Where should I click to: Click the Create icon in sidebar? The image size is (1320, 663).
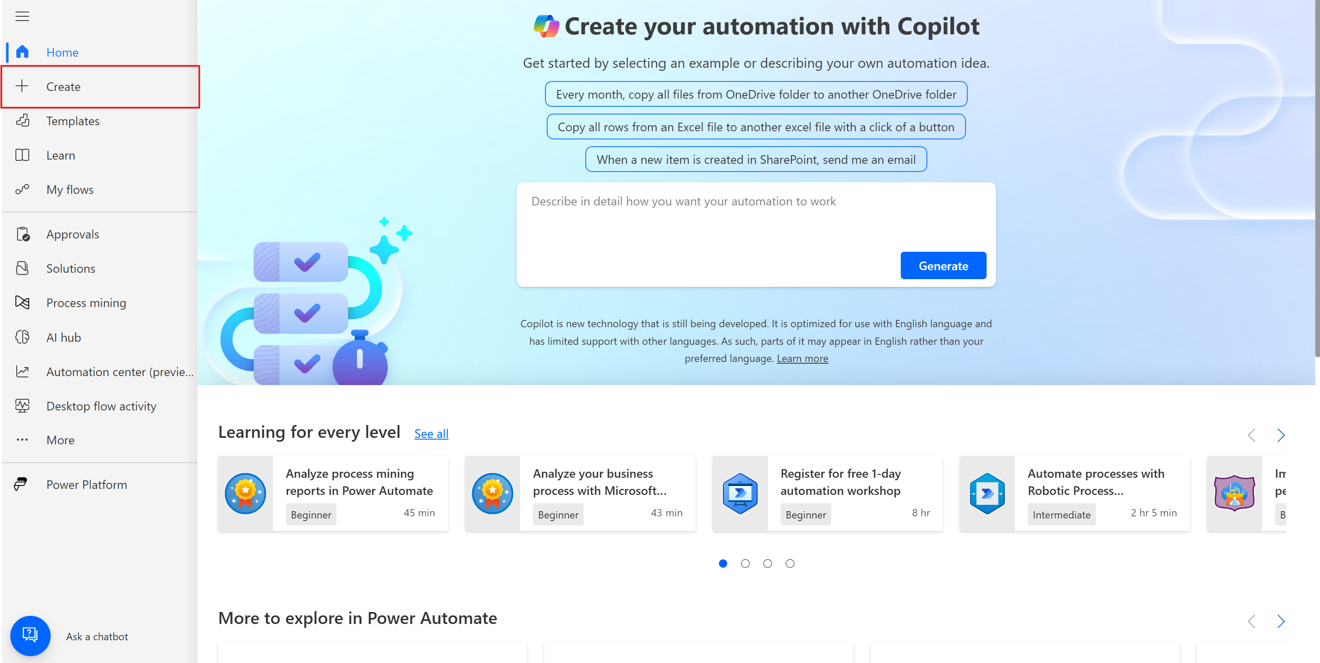click(23, 85)
